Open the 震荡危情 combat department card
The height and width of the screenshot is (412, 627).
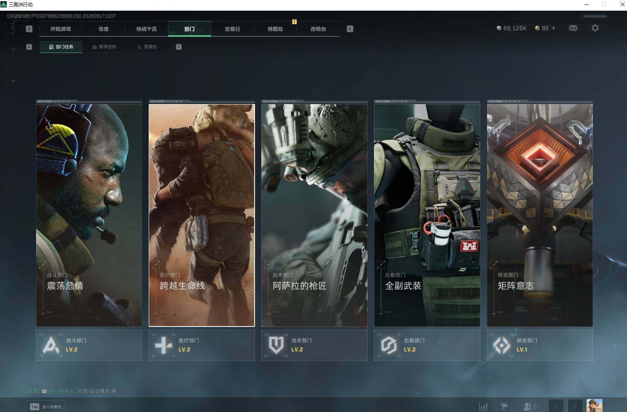pos(89,215)
